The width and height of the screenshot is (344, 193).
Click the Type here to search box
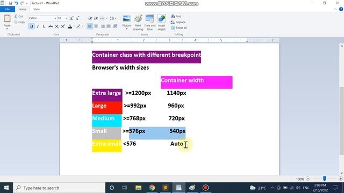pos(59,188)
